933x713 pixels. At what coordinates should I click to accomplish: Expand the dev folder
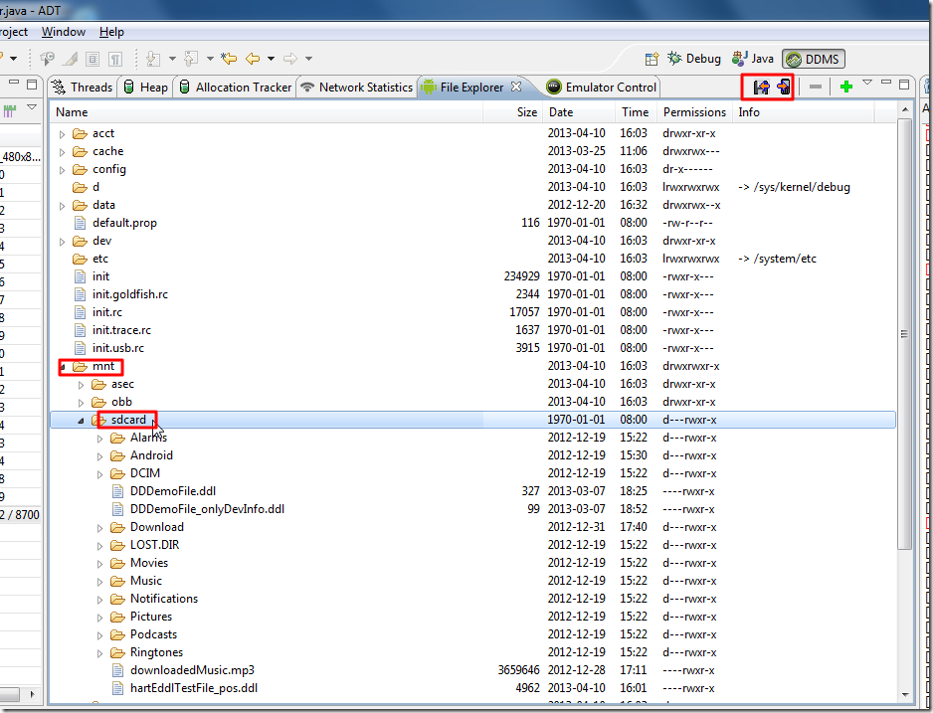point(63,242)
